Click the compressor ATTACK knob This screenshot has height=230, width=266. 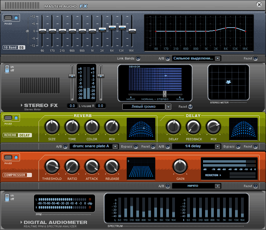[x=92, y=167]
